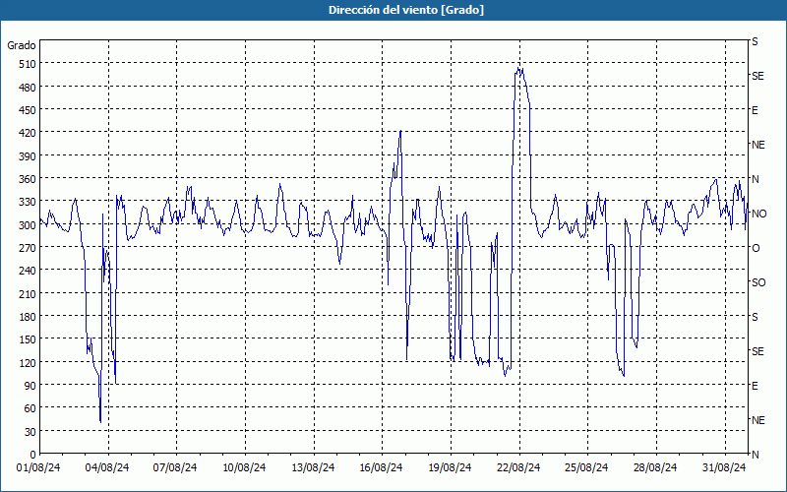Click the 210 tick label
The height and width of the screenshot is (492, 787).
coord(28,293)
